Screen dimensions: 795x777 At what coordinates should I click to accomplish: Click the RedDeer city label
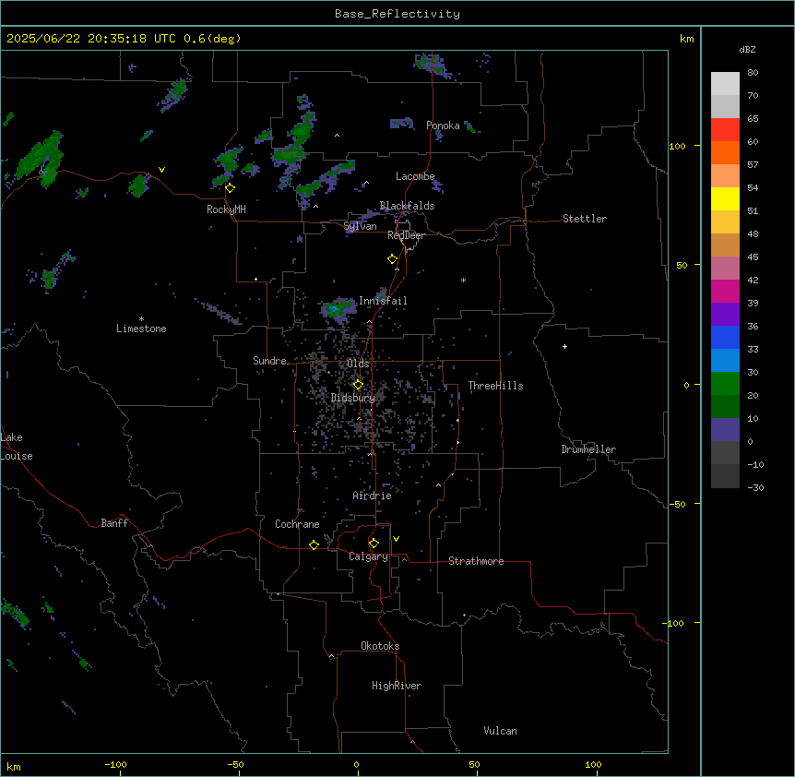(406, 235)
